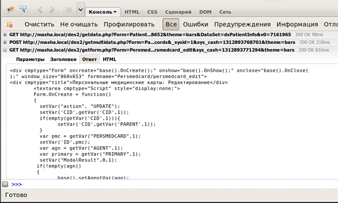Click the 'Form.OnCreate = function()' line
The height and width of the screenshot is (203, 338).
click(x=72, y=94)
